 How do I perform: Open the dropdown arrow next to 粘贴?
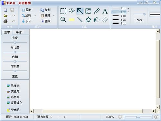click(x=54, y=16)
